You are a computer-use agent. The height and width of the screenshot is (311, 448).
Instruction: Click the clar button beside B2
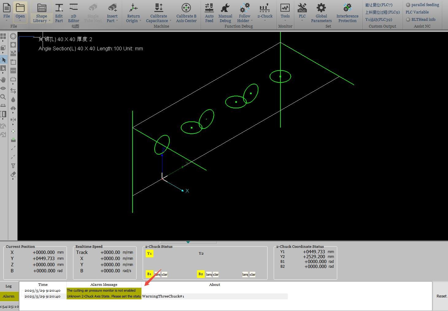click(216, 275)
